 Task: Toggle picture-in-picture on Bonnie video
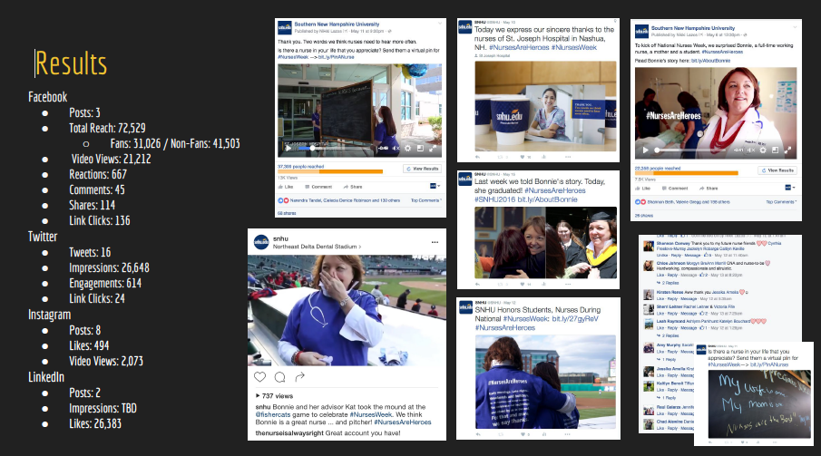(x=775, y=150)
